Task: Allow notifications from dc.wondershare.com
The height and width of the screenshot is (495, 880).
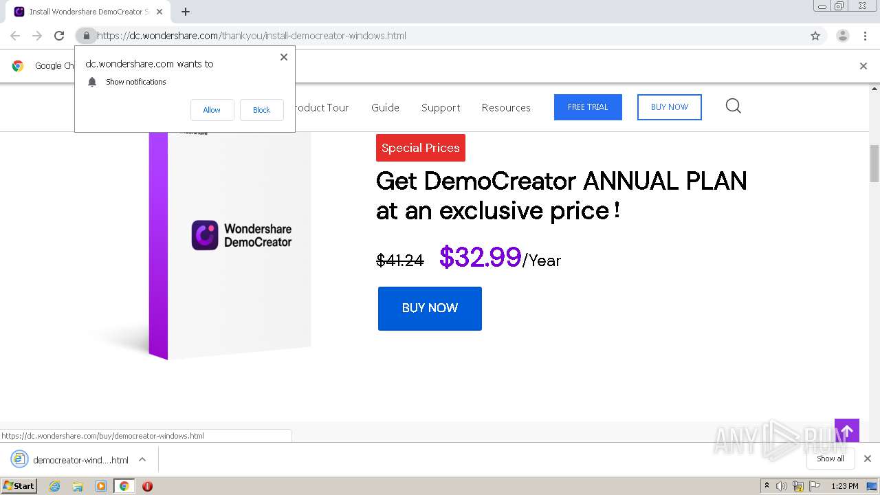Action: point(212,110)
